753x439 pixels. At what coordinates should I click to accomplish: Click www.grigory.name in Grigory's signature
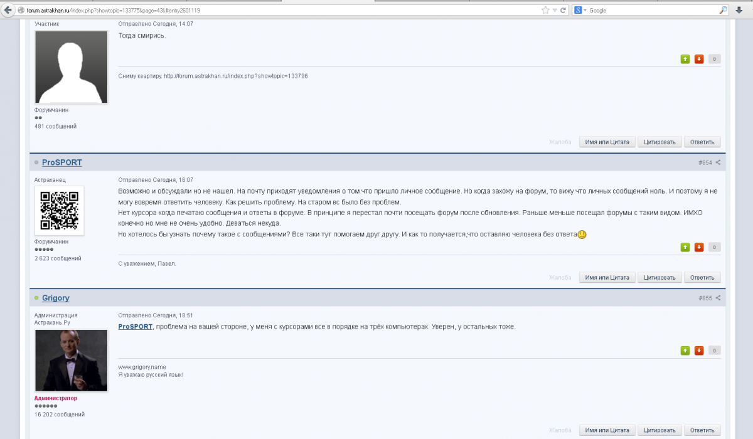(142, 367)
